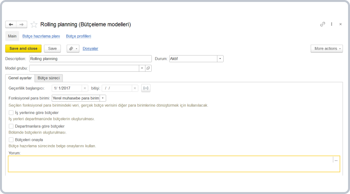Open Bütçe profilleri section
The image size is (350, 194).
[x=79, y=36]
